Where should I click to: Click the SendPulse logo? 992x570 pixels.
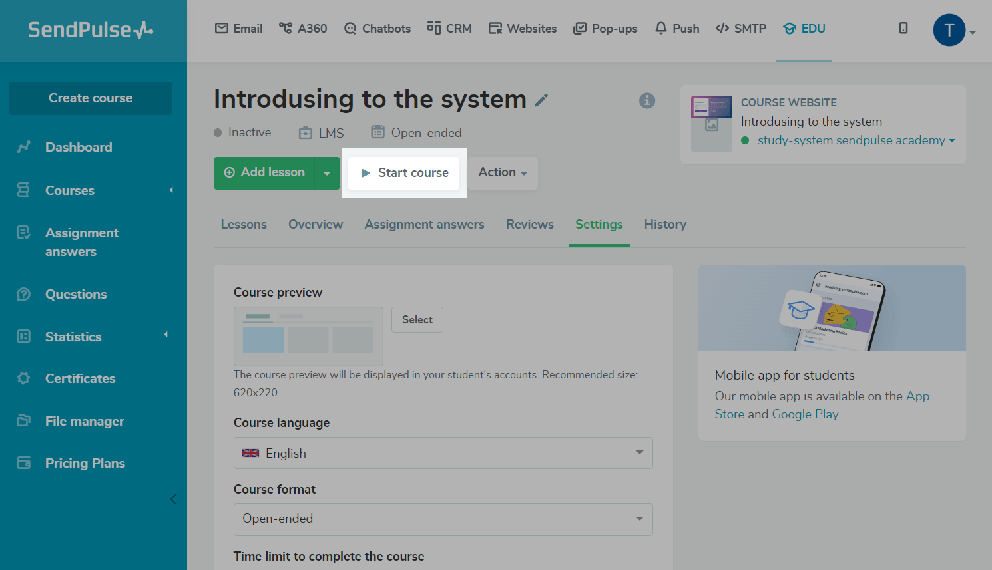91,30
